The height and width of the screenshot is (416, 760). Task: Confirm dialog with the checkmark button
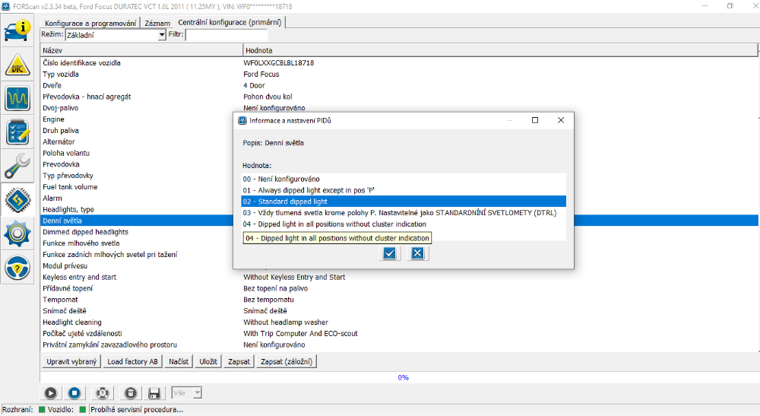(390, 253)
